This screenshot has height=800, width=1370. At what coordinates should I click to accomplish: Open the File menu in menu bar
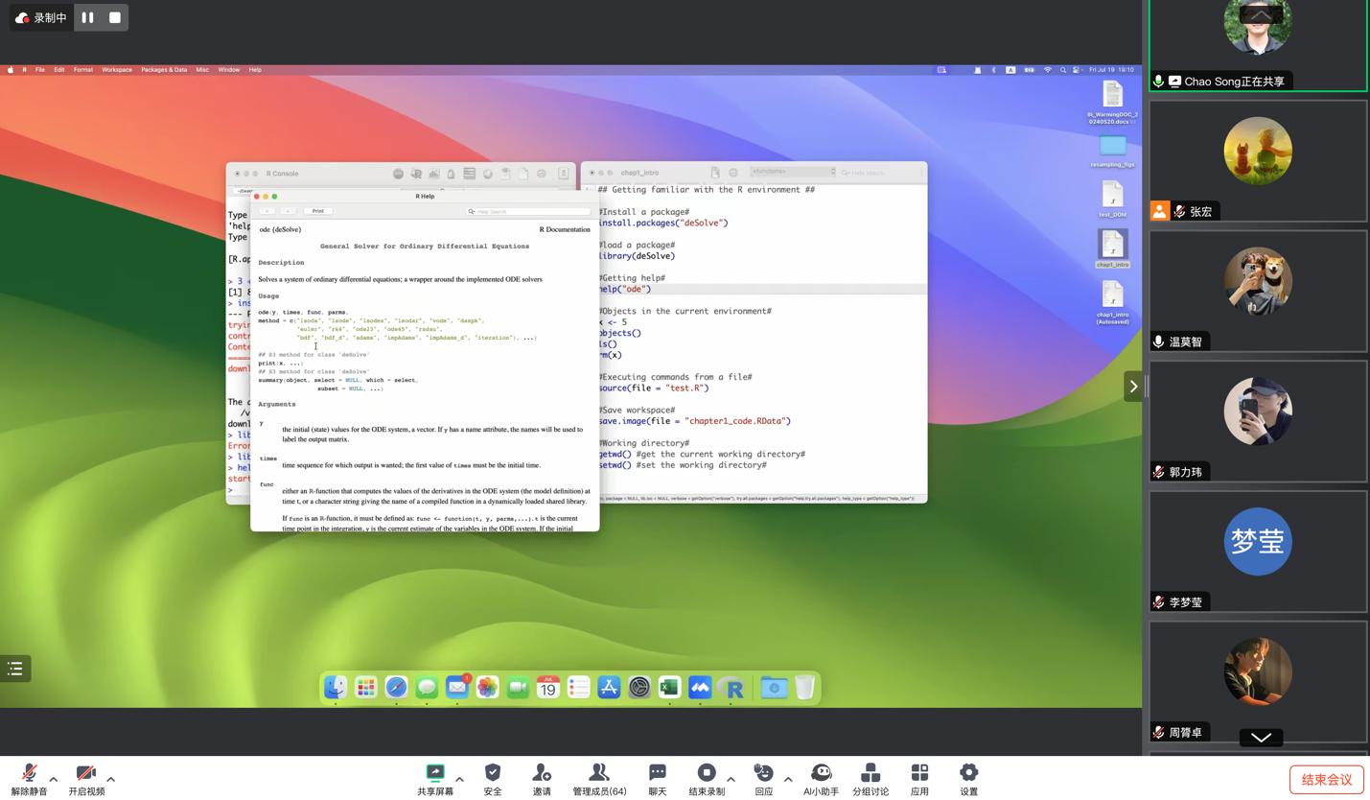pyautogui.click(x=40, y=70)
